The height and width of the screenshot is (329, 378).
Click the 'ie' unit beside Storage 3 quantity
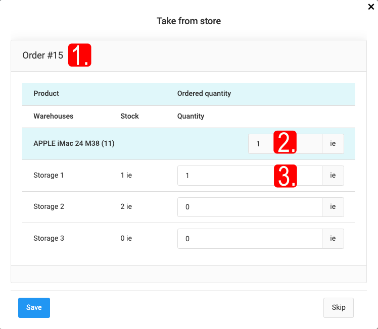[x=333, y=239]
